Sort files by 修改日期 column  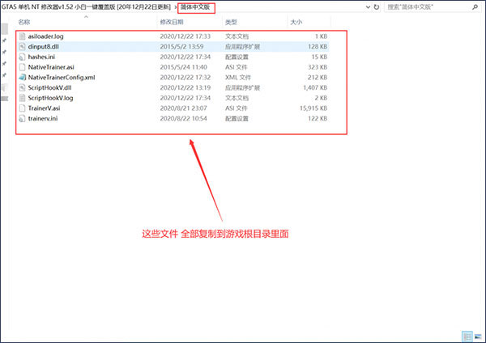click(172, 22)
